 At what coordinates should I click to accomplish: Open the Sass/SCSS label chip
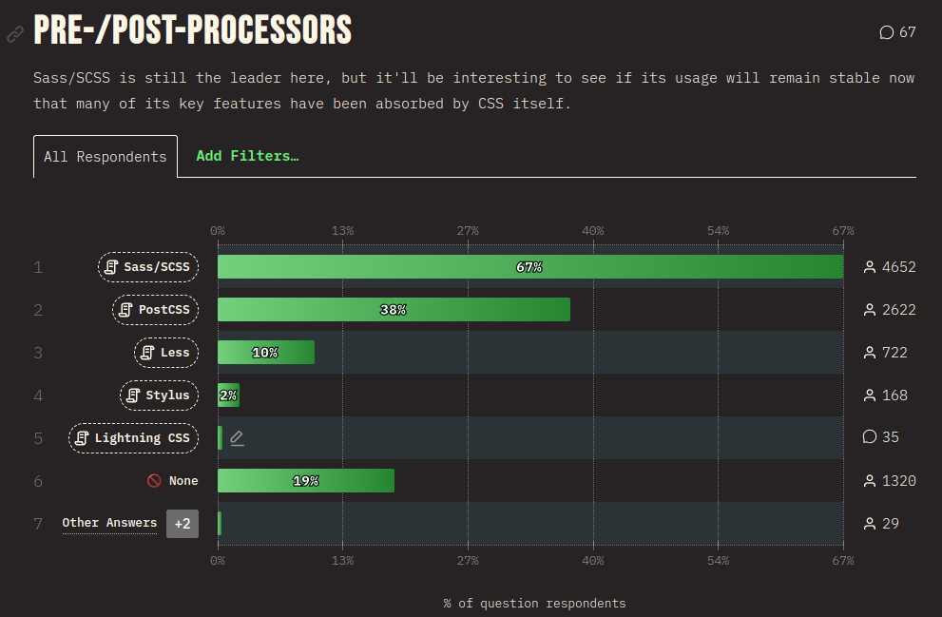[147, 267]
